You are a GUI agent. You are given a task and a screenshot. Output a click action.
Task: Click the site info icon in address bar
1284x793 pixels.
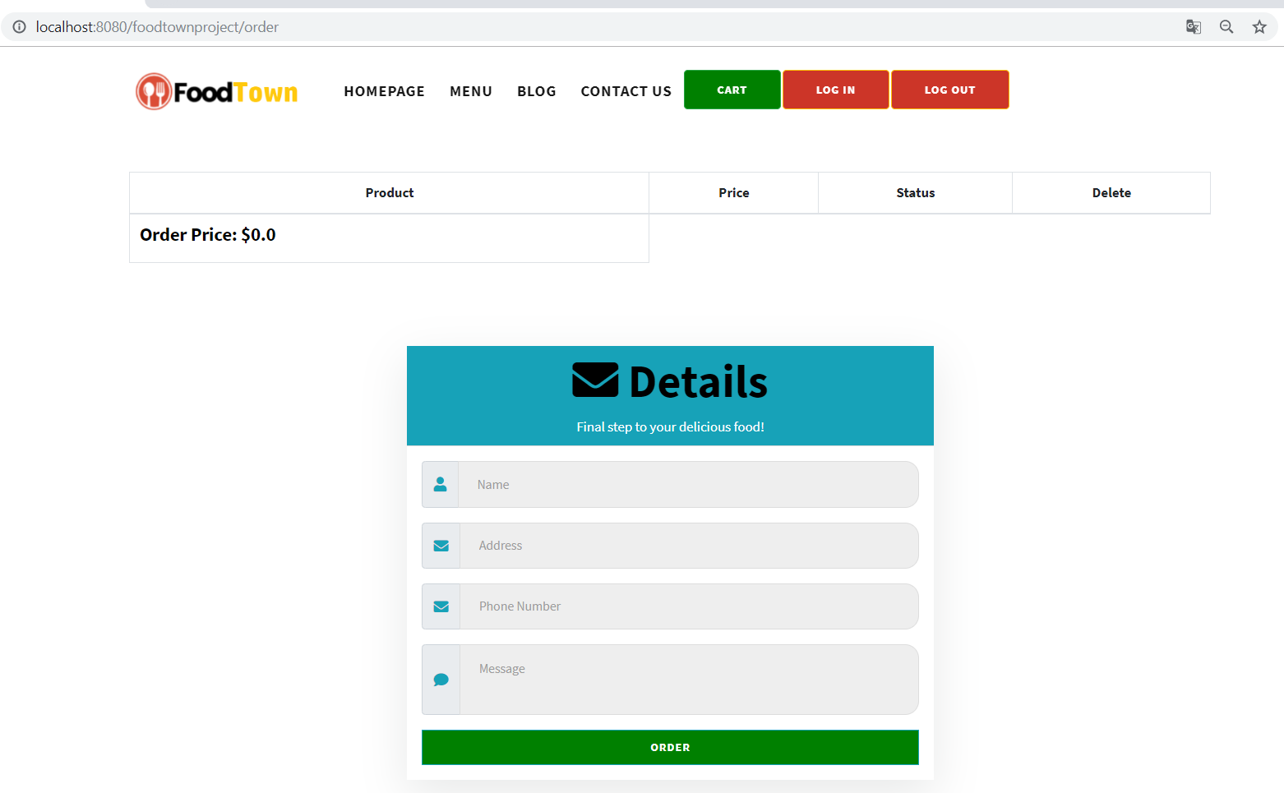click(x=19, y=27)
